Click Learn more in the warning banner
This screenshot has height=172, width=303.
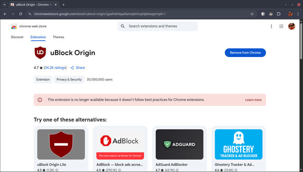pyautogui.click(x=254, y=100)
